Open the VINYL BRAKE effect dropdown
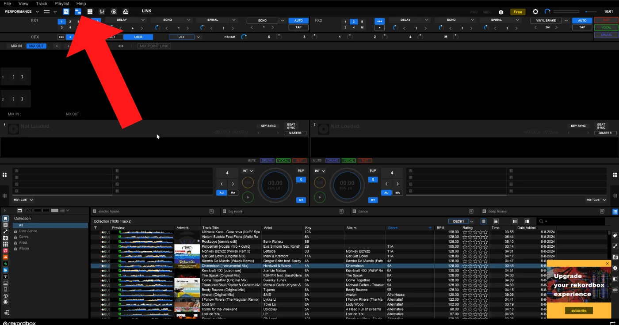Screen dimensions: 619x325 point(566,20)
